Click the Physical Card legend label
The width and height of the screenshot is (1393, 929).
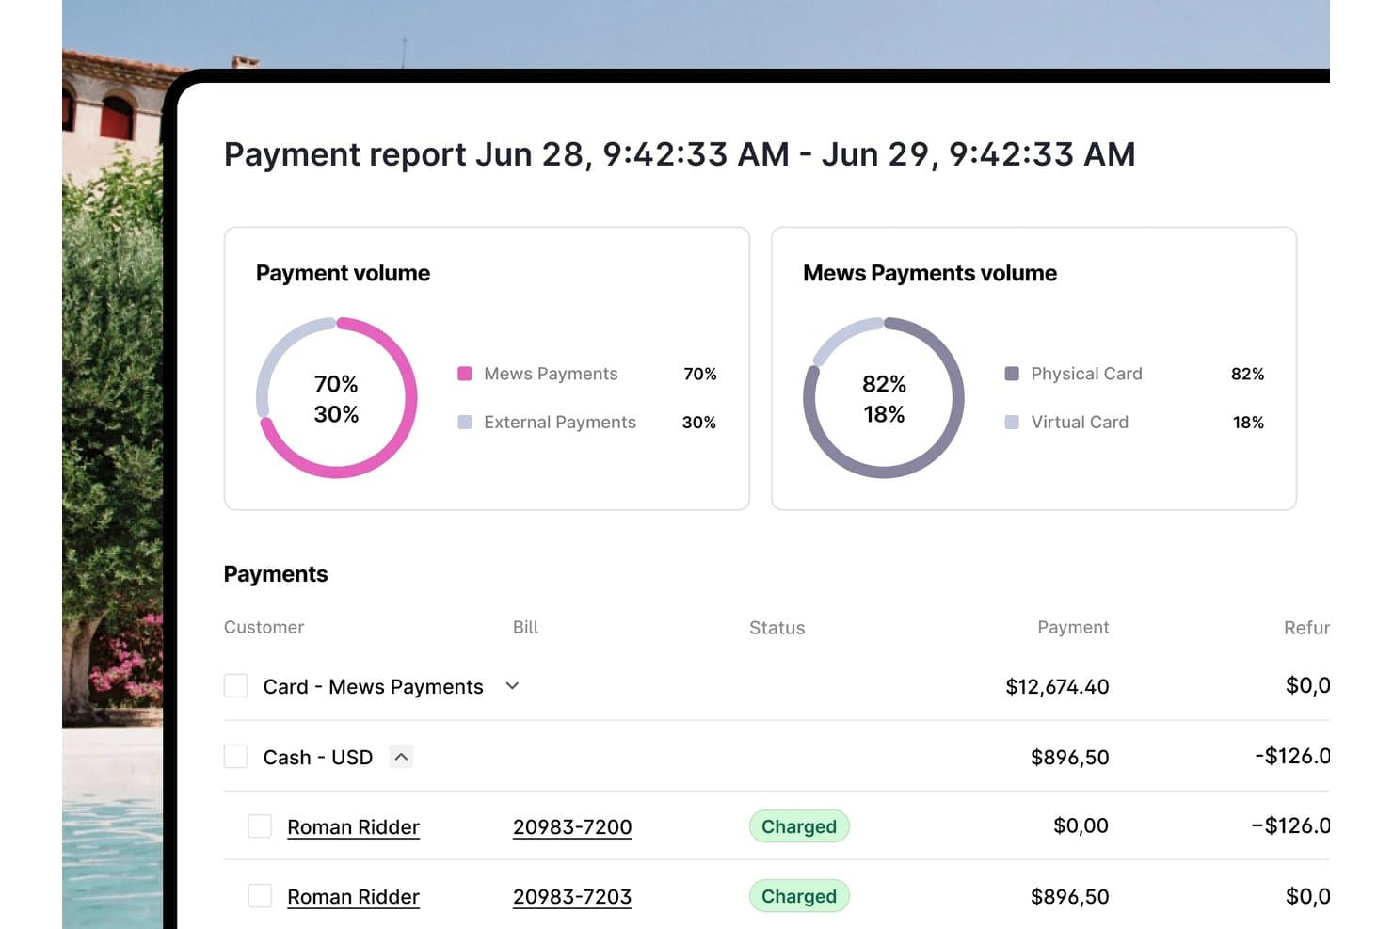(x=1086, y=374)
